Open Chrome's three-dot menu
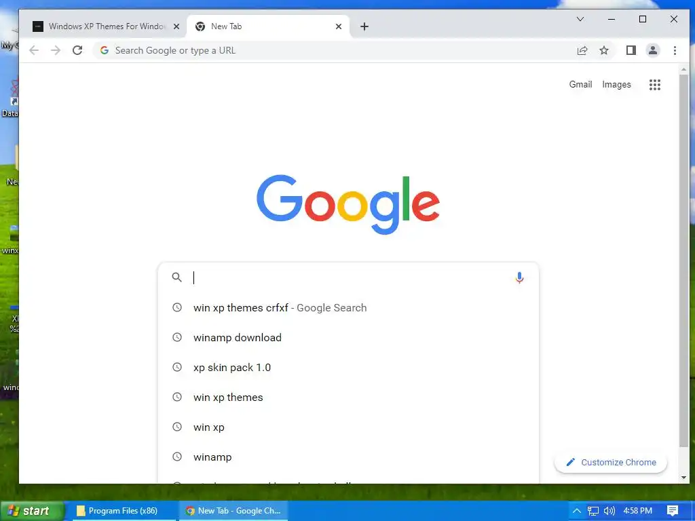The image size is (695, 521). click(x=675, y=50)
